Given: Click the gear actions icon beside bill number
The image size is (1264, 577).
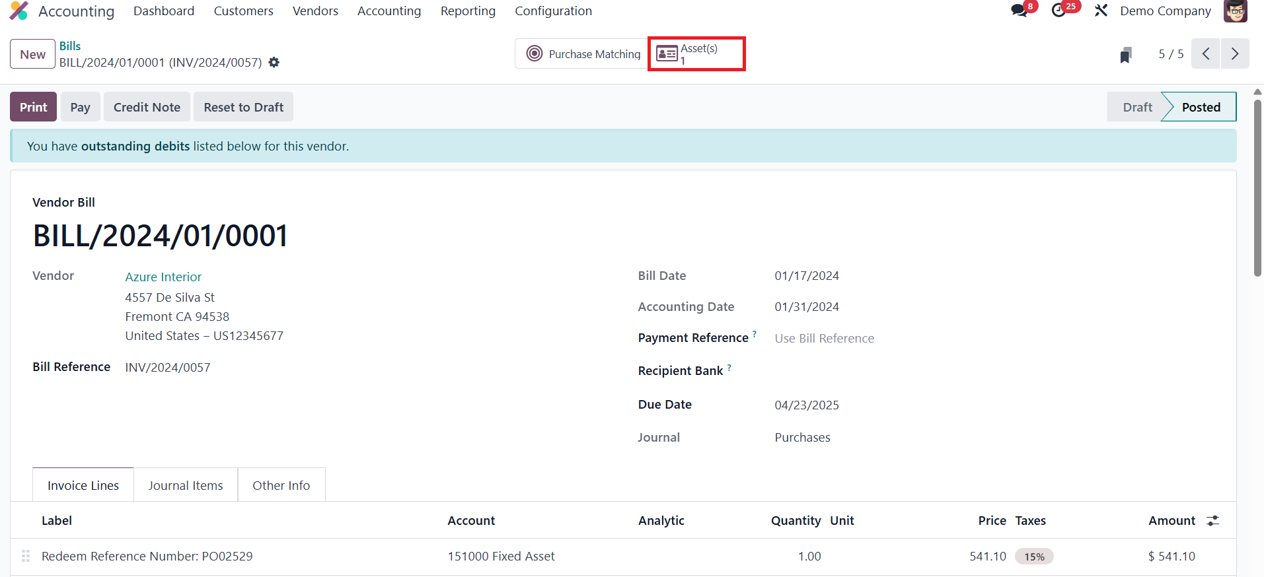Looking at the screenshot, I should 274,63.
